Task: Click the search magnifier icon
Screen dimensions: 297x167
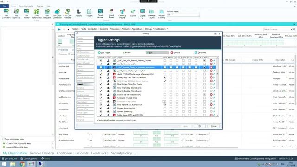Action: click(x=294, y=29)
